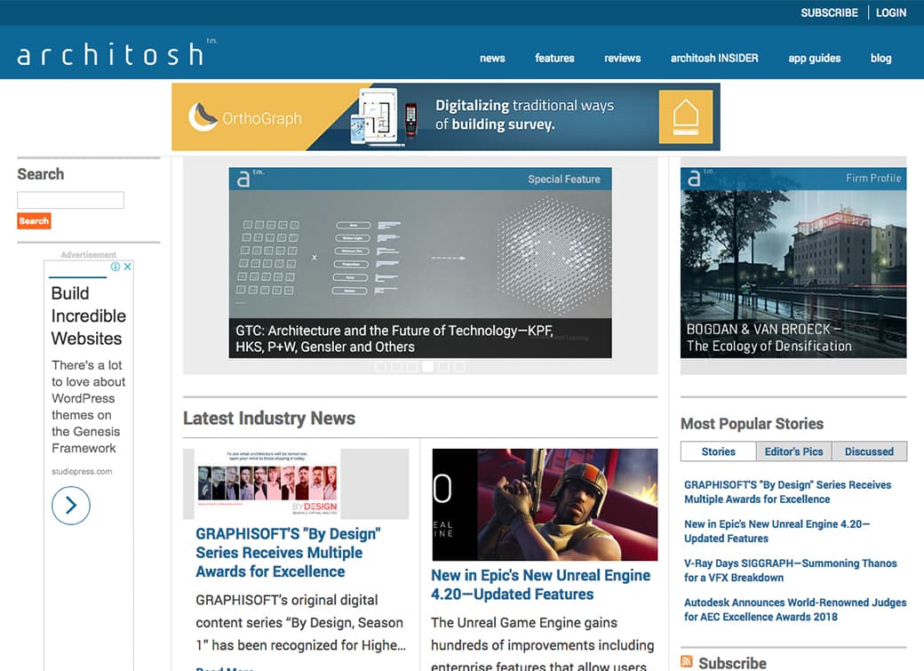Screen dimensions: 924x671
Task: Switch to the Discussed tab
Action: 869,451
